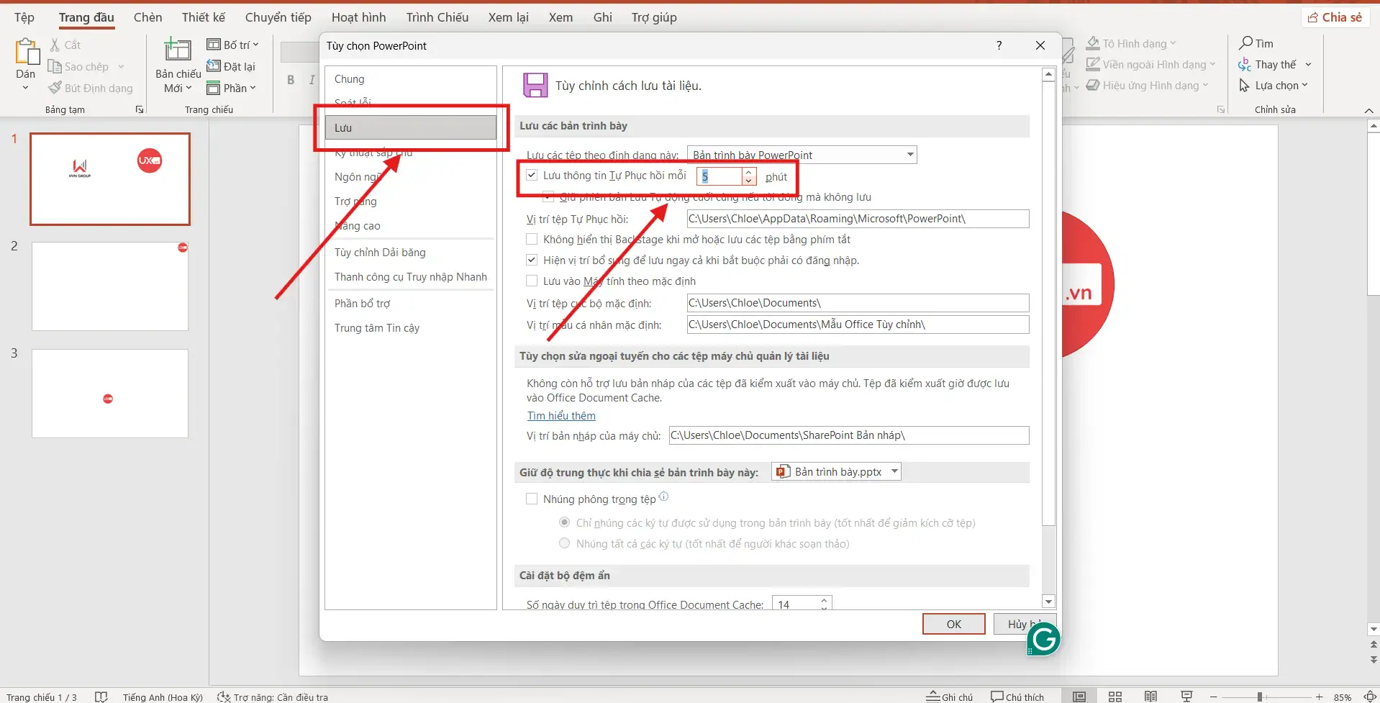Open Chú thích (Comments) in status bar
1380x703 pixels.
click(1017, 697)
